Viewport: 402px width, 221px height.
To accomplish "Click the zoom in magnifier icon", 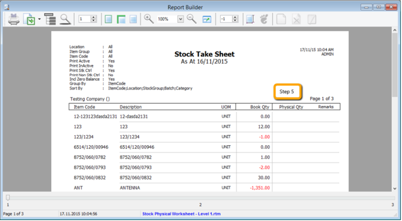I will click(x=149, y=19).
